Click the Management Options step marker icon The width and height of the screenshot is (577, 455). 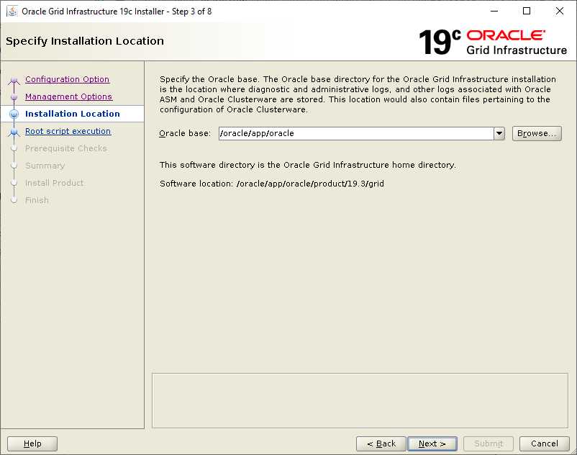14,96
